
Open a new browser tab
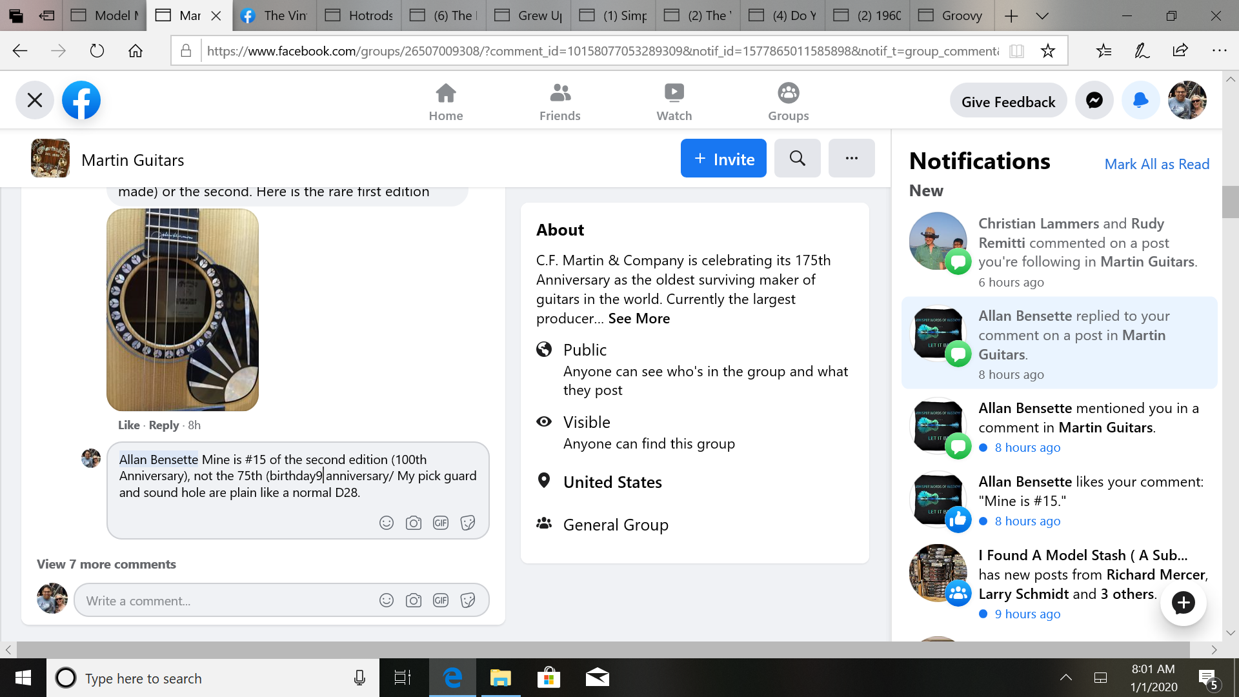click(1011, 15)
